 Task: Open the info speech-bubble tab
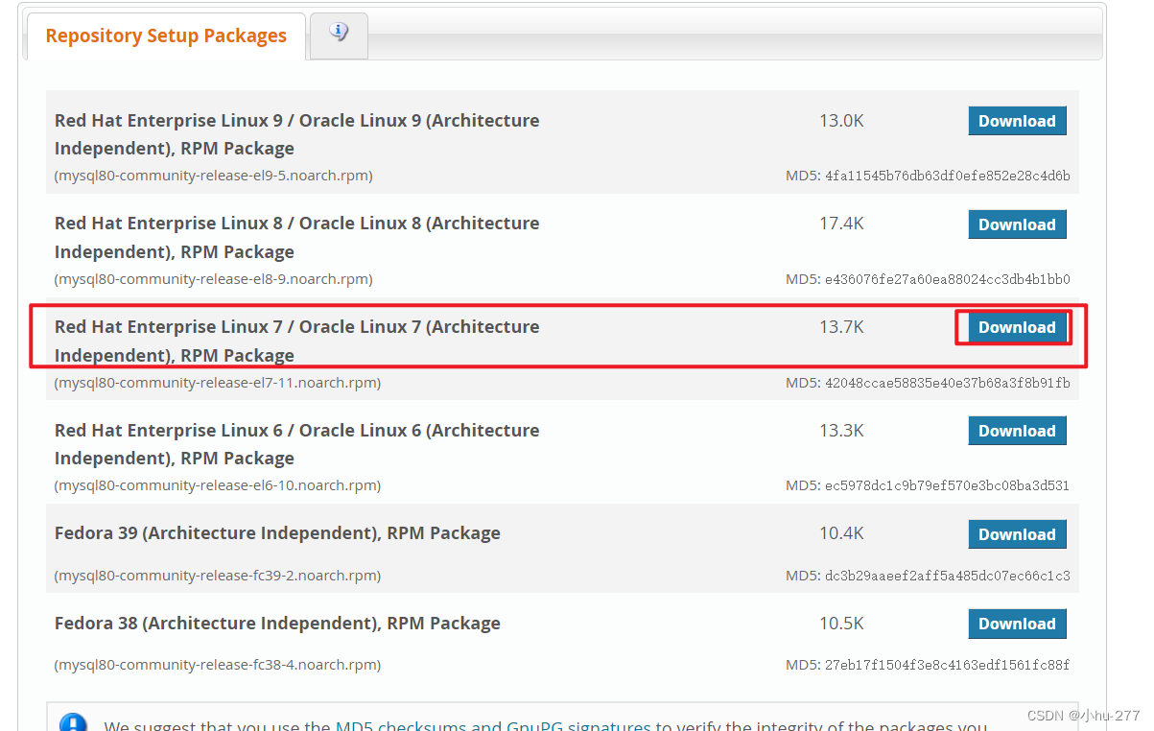click(x=339, y=35)
